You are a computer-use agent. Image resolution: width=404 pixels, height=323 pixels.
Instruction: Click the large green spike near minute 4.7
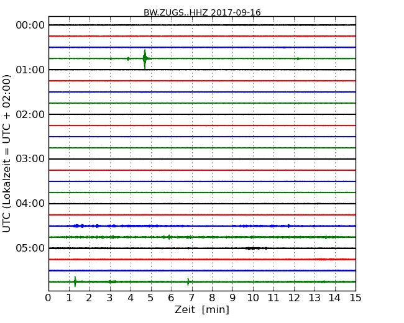pos(145,59)
